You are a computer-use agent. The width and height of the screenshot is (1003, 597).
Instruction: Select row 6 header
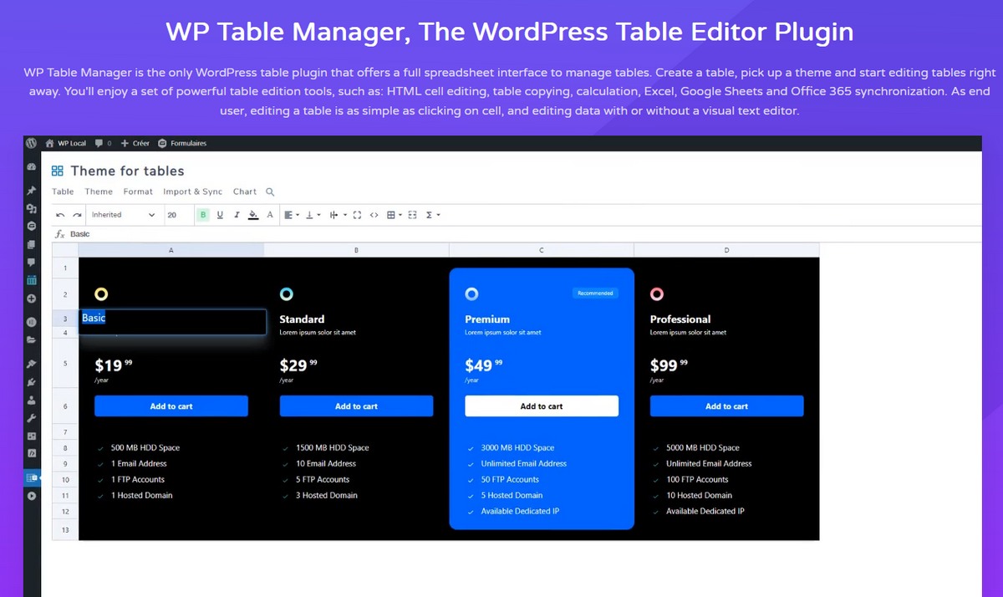[65, 406]
